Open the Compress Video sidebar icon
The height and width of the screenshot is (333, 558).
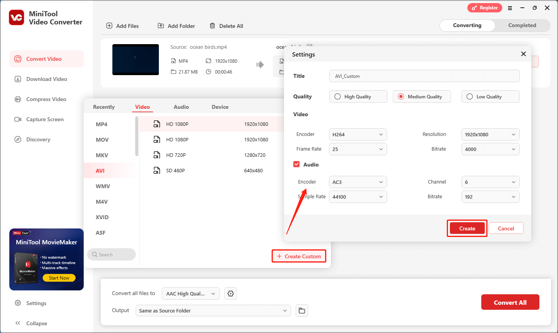pos(18,99)
